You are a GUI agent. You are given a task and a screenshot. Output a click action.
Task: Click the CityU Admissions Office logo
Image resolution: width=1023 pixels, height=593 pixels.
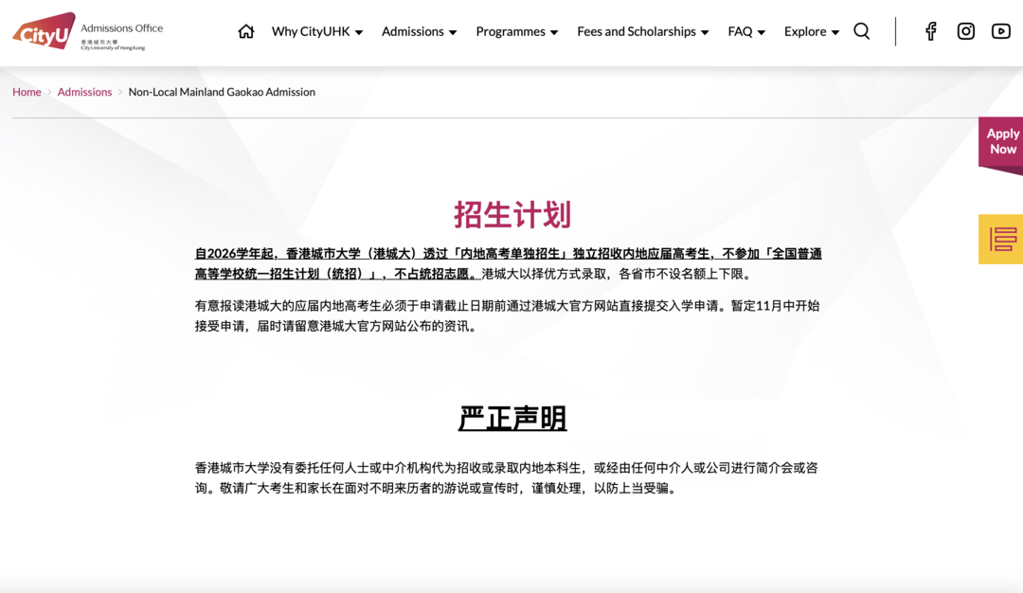coord(87,31)
